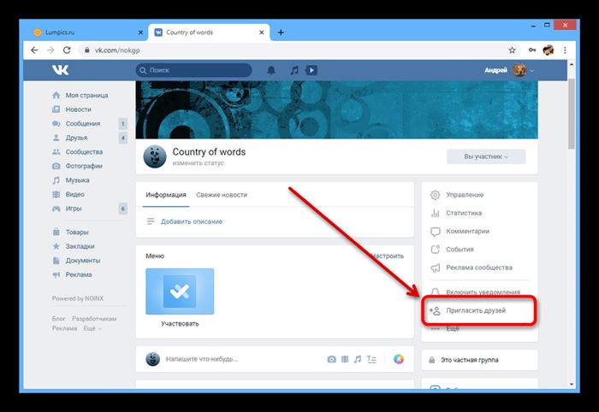Open Фотографии in sidebar

84,166
